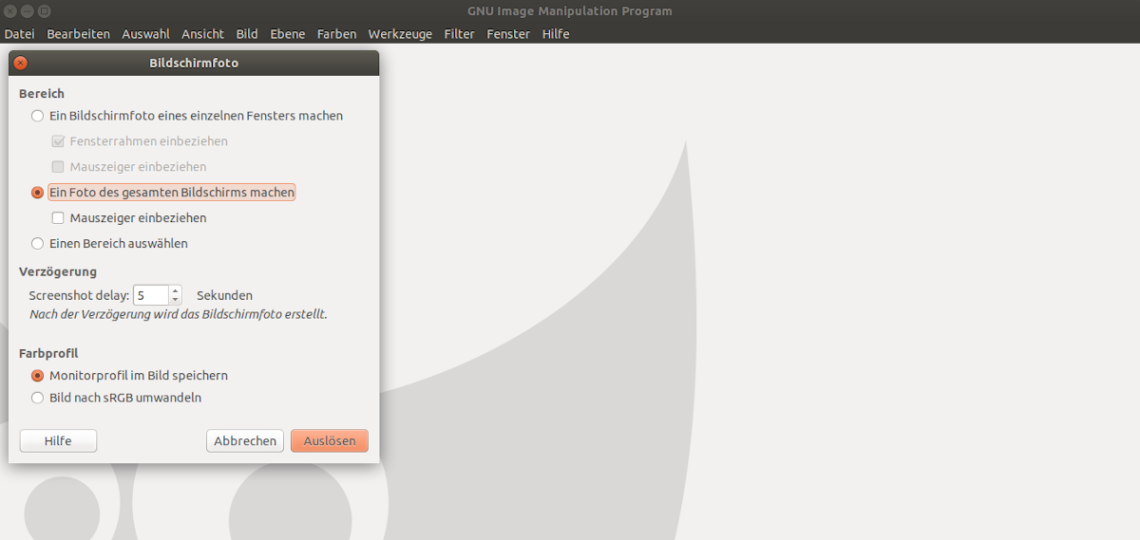Expand the Filter menu
Screen dimensions: 1140x540
pyautogui.click(x=459, y=34)
